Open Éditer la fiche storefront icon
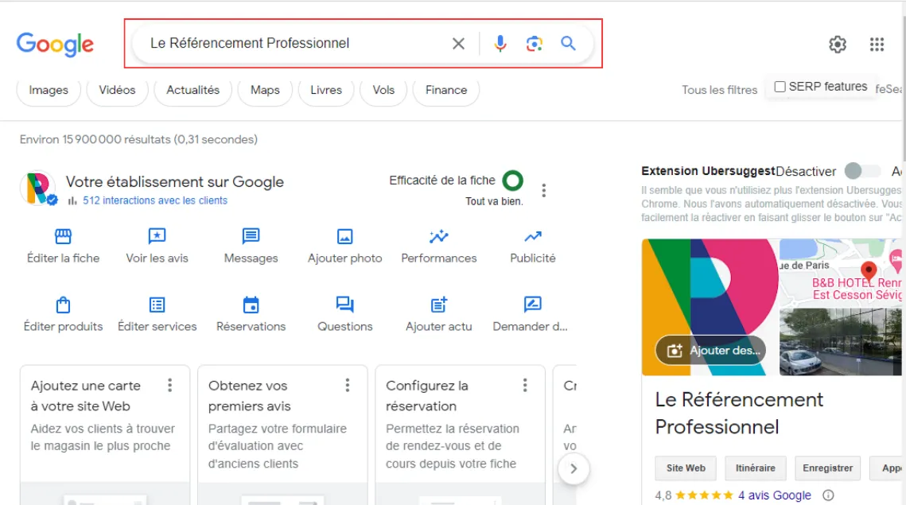Viewport: 906px width, 505px height. point(63,235)
